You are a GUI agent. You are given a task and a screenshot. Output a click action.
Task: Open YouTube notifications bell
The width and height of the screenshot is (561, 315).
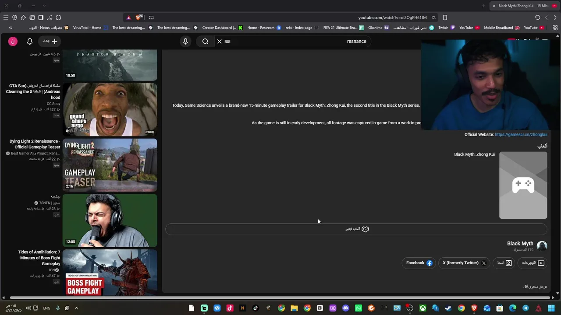(x=30, y=41)
